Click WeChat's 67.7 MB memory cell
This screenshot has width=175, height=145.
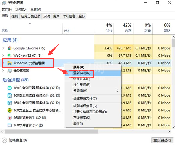point(124,56)
